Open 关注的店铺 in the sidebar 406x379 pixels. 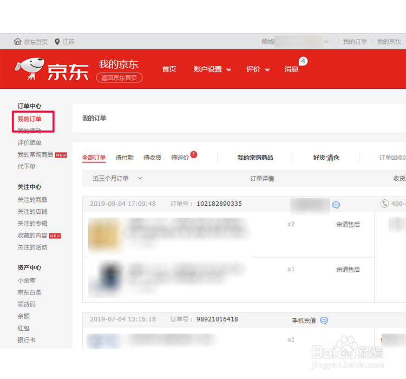pos(32,212)
